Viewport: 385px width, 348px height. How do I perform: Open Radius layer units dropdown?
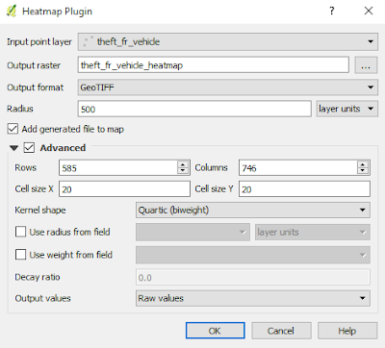347,109
